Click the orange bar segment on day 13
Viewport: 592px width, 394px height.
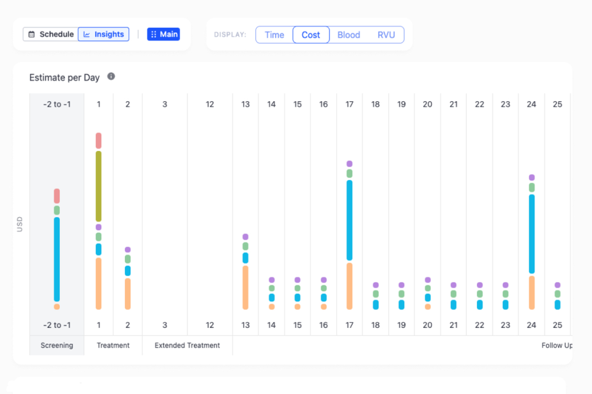coord(245,288)
